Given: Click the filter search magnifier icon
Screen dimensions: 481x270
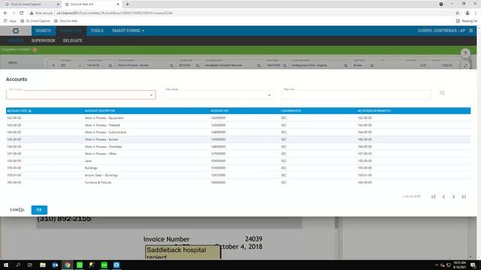Looking at the screenshot, I should (x=442, y=93).
